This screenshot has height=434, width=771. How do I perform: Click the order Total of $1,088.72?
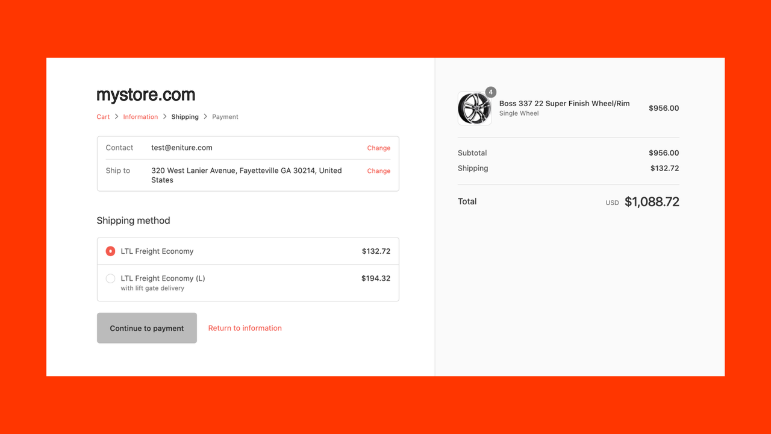point(652,201)
